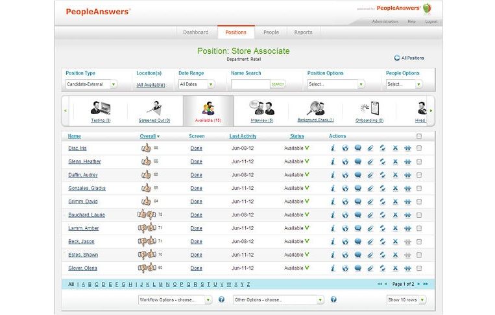Open Diaz, Iris candidate name link
This screenshot has height=315, width=495.
click(x=77, y=148)
